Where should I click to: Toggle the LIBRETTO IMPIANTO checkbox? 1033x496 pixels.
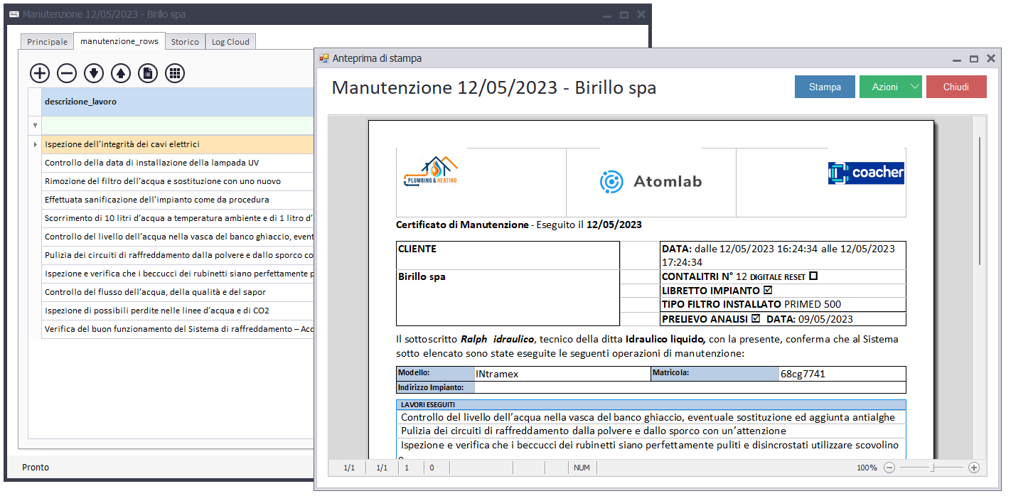767,290
